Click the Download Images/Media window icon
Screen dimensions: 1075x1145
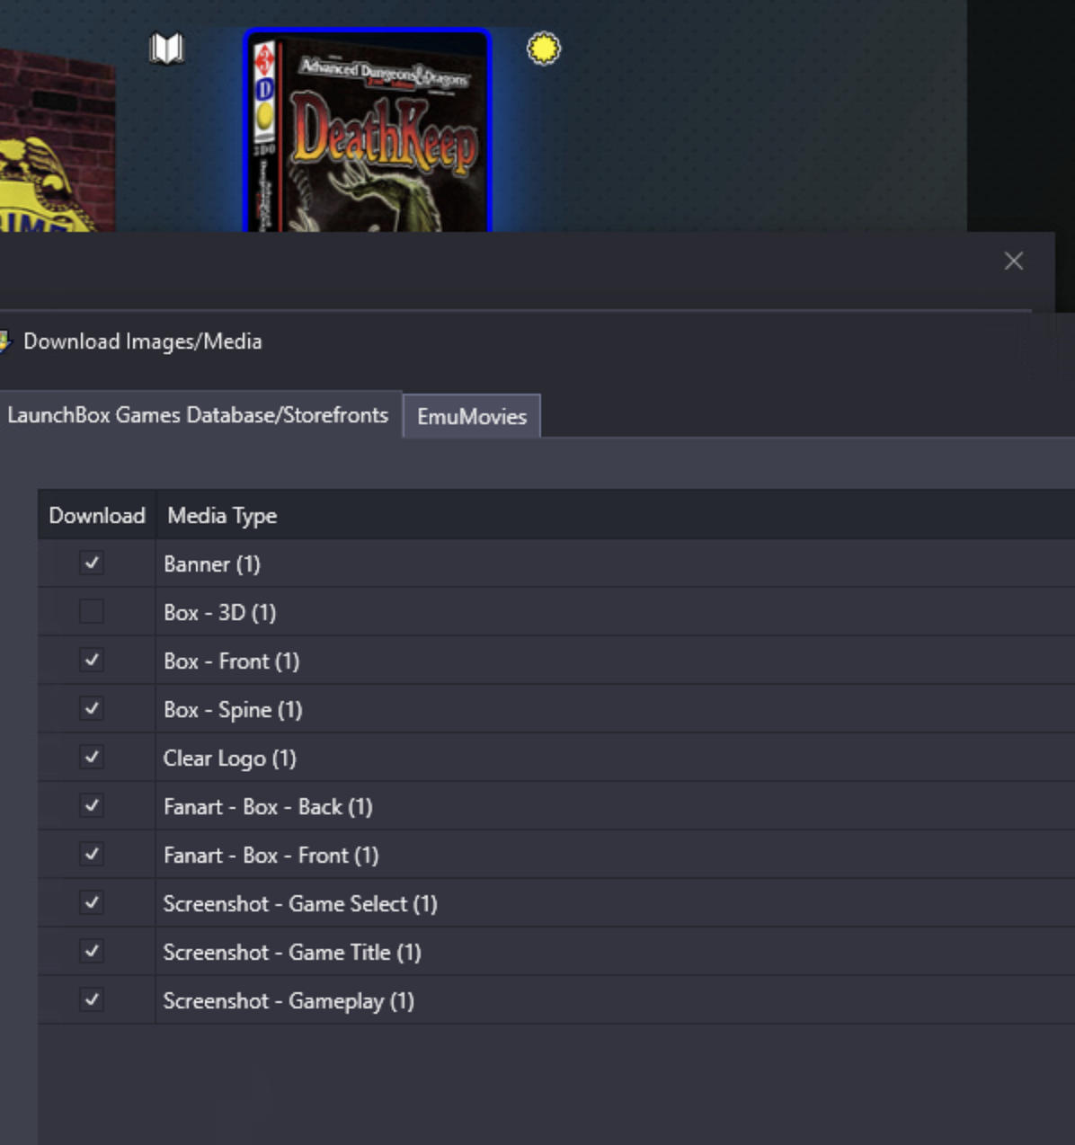(x=4, y=342)
